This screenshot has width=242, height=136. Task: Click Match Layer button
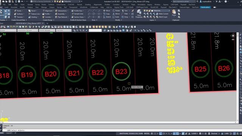(162, 17)
